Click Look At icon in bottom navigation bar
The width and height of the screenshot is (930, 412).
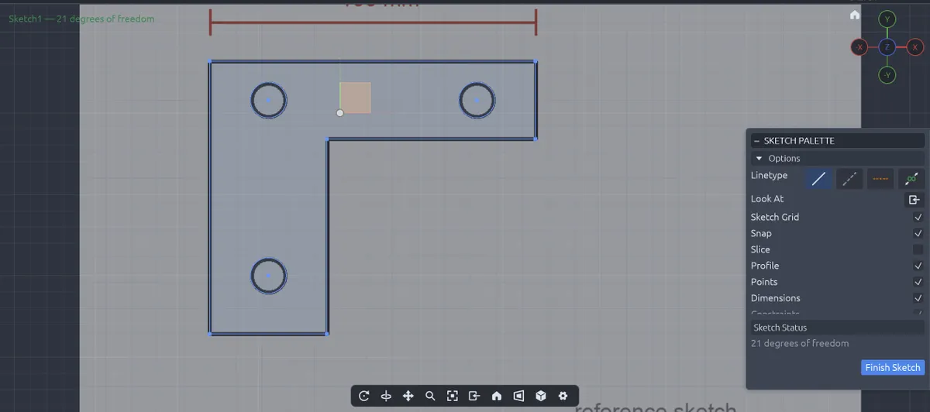474,396
